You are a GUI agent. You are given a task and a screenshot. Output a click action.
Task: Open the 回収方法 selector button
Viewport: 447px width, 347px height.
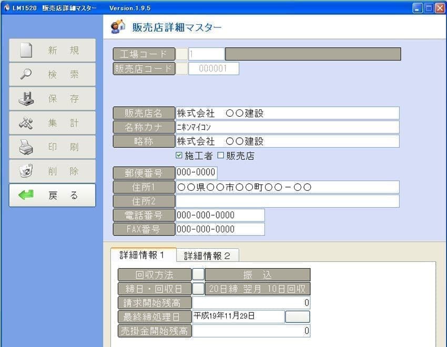(x=198, y=275)
